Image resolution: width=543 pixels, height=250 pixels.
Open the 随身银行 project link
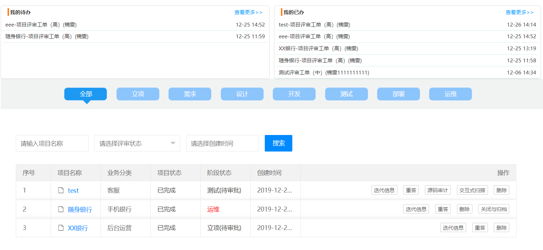click(x=80, y=209)
